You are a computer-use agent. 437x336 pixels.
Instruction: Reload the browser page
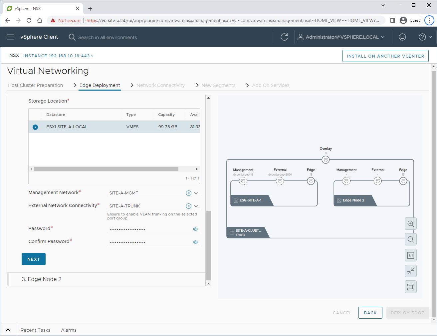(x=29, y=20)
